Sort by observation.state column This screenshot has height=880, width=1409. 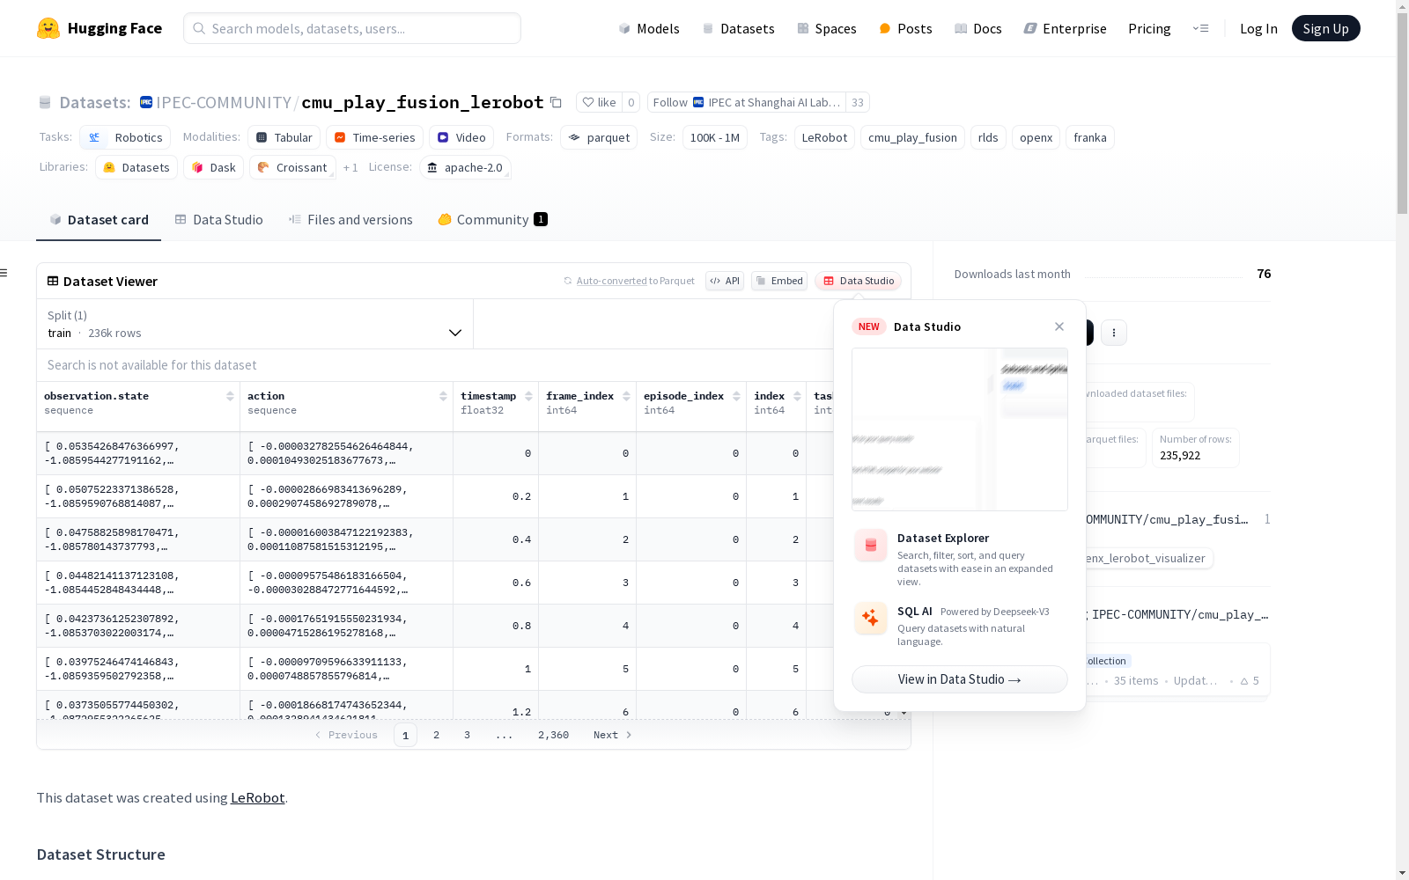[230, 396]
